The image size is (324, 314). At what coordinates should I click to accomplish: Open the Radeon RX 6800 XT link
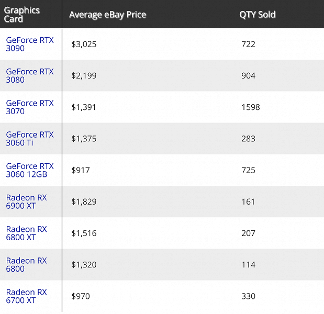(26, 233)
